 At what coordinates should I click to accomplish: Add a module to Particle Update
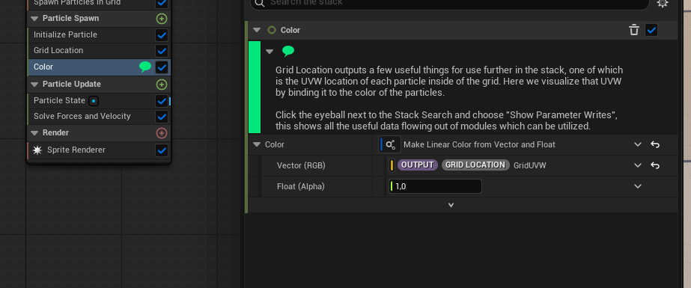point(162,84)
